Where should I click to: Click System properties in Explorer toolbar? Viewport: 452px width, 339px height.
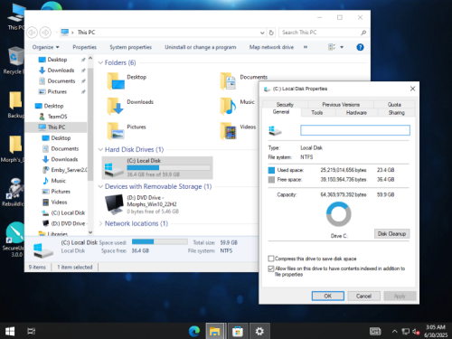[130, 47]
